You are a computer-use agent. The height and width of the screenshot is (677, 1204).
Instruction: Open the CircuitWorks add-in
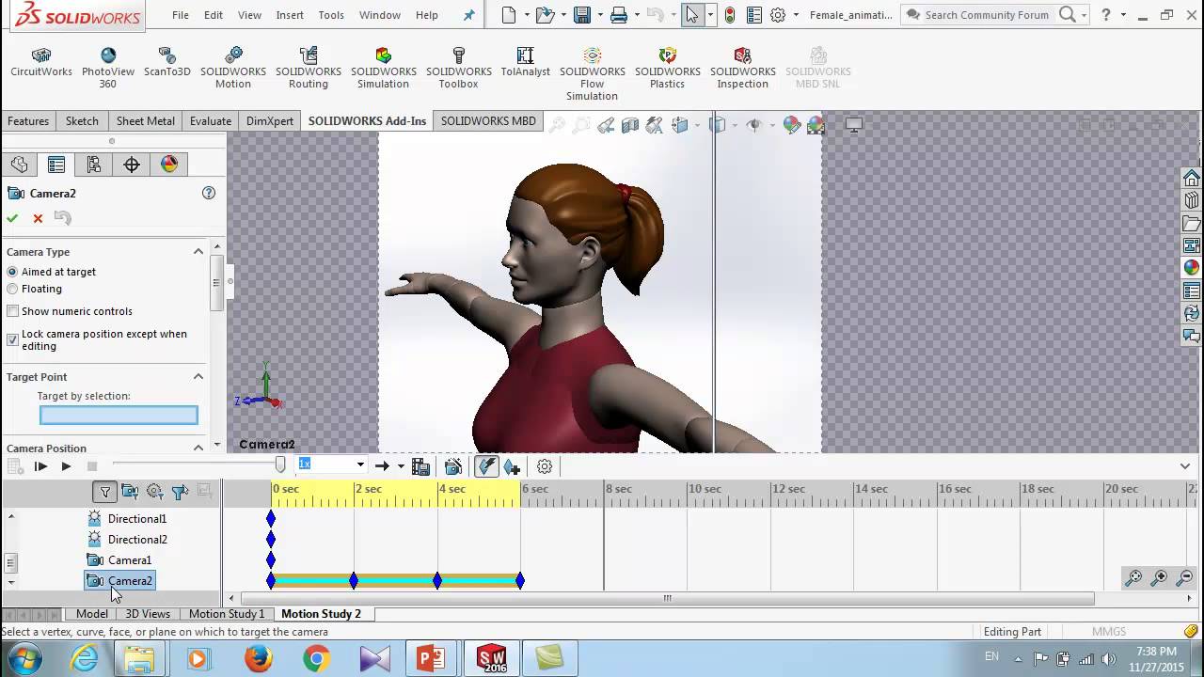41,63
